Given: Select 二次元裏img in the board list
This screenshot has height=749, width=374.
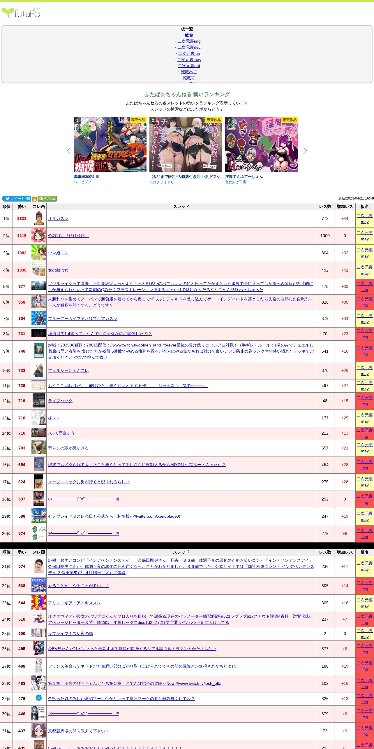Looking at the screenshot, I should click(189, 41).
